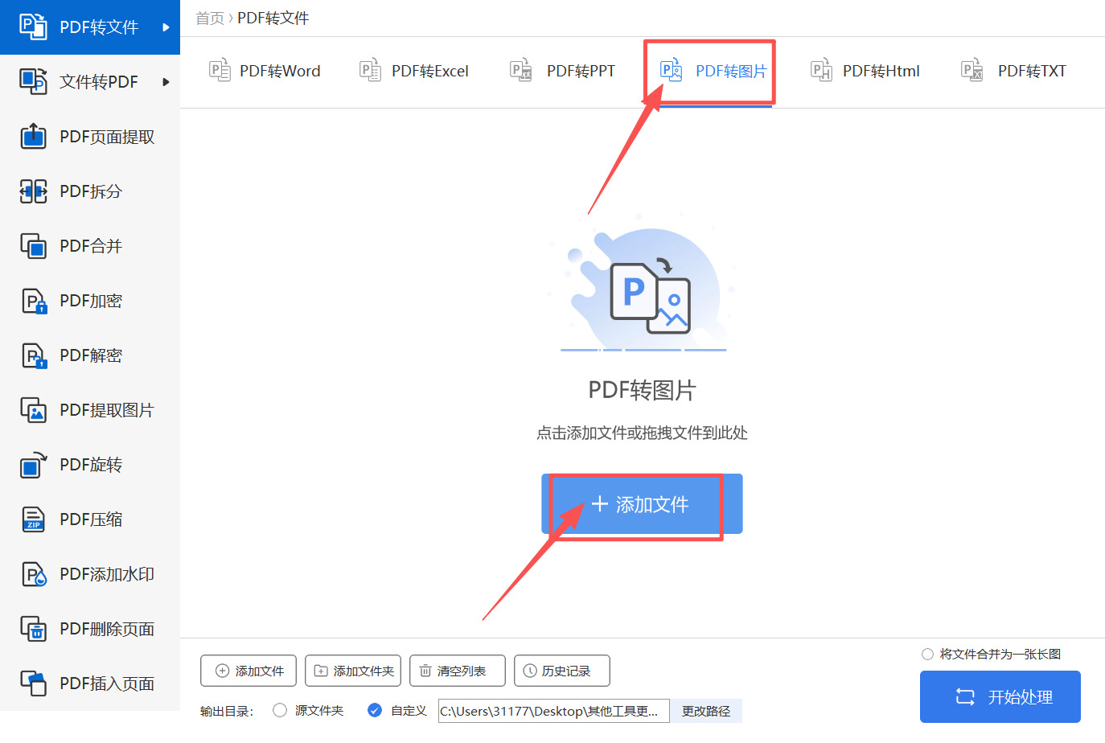Image resolution: width=1105 pixels, height=743 pixels.
Task: Enable 将文件合并为一张长图 option
Action: point(927,654)
